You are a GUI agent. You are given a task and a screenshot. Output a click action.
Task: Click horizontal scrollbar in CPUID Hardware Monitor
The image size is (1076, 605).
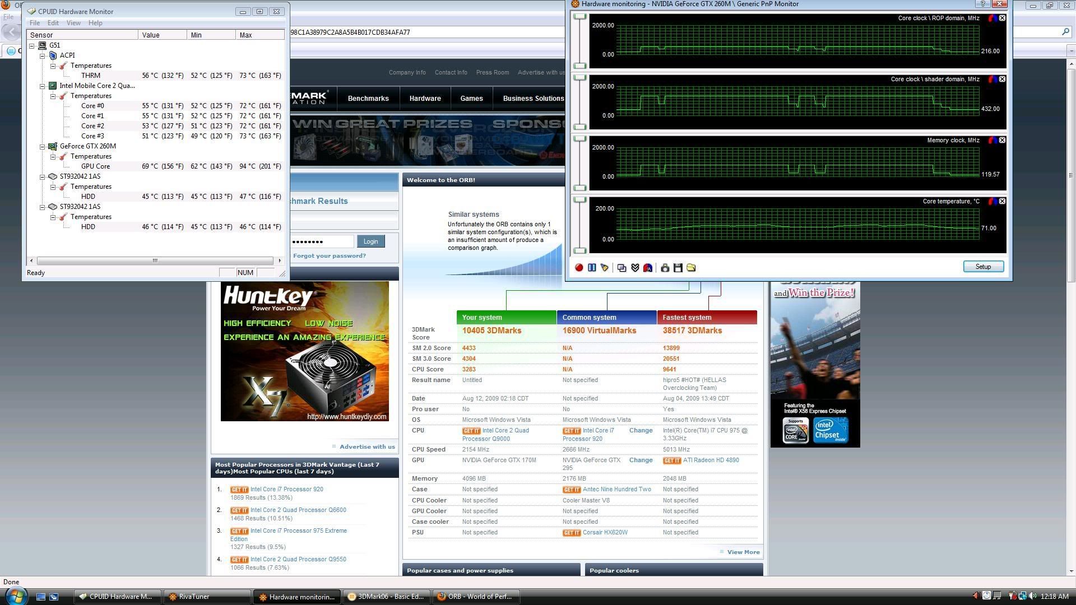point(155,260)
